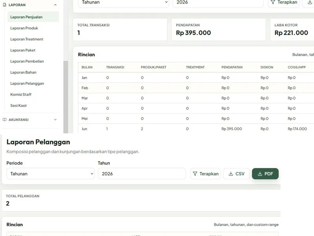Screen dimensions: 314x236
Task: Select the Feb row month cell
Action: click(85, 88)
